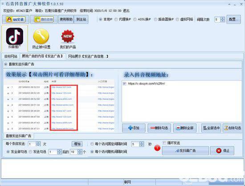
Task: Click the empty log output area
Action: coord(122,169)
